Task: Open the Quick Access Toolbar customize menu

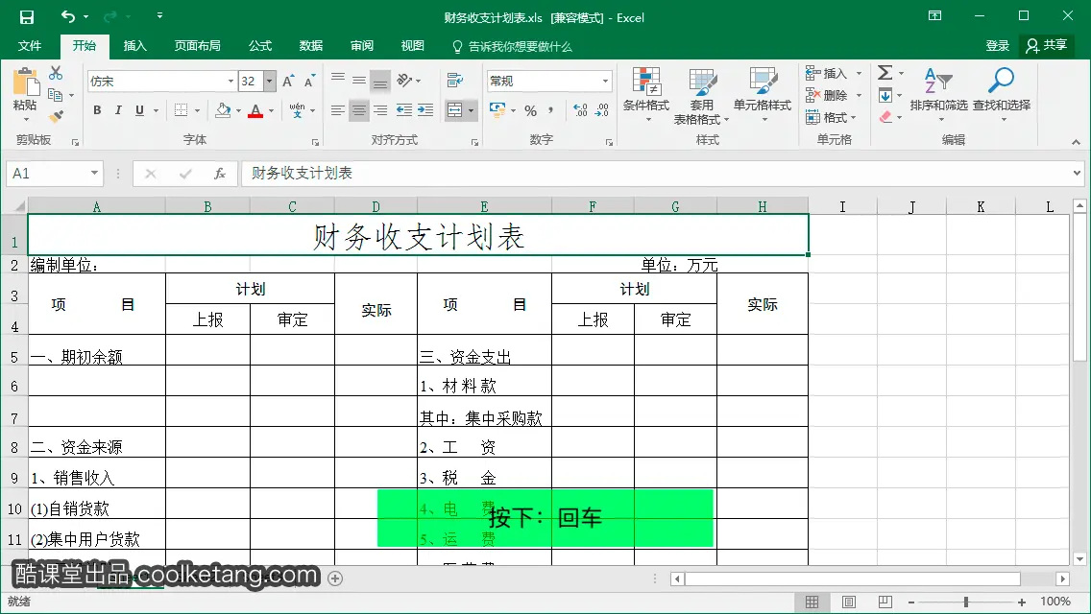Action: point(160,16)
